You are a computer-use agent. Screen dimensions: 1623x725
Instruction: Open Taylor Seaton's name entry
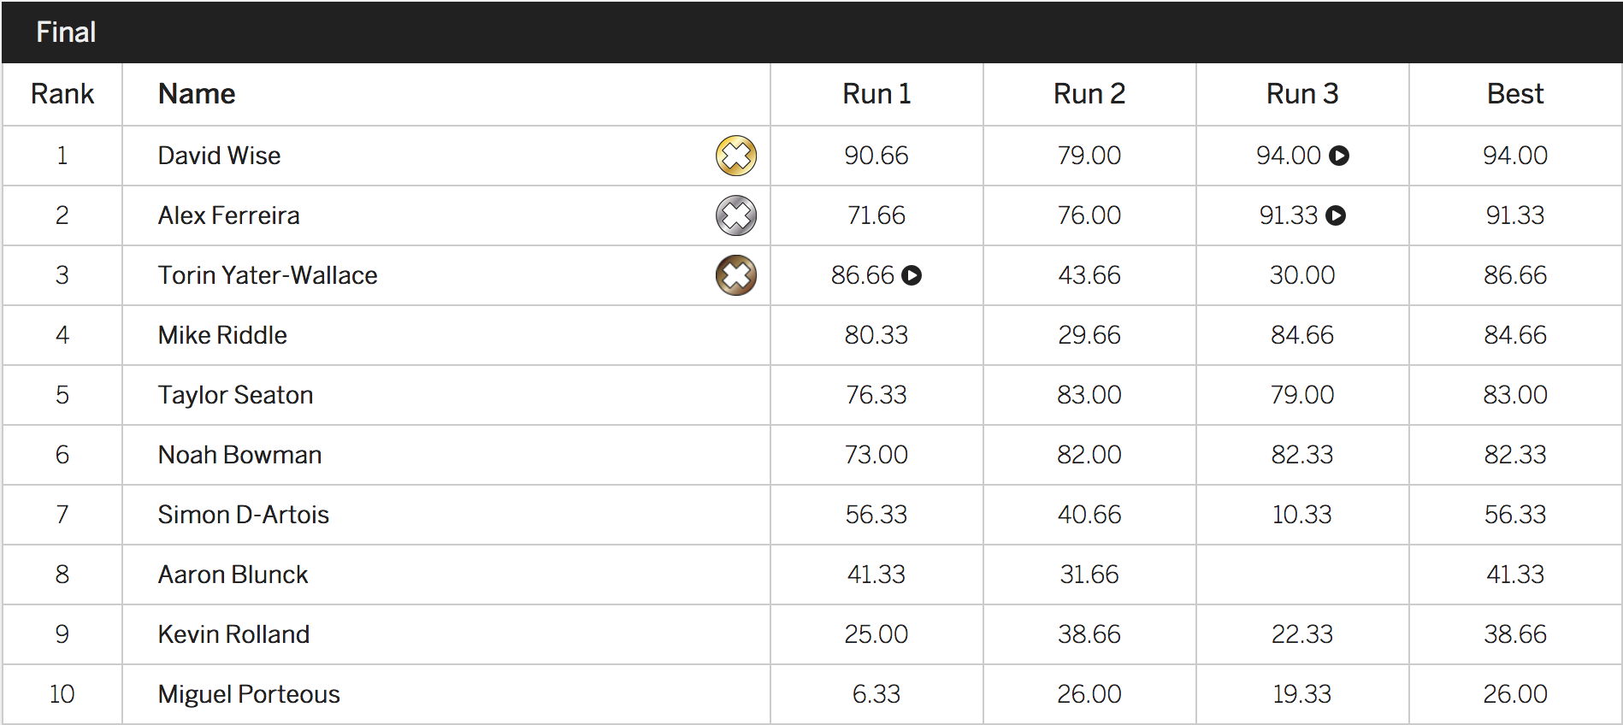pyautogui.click(x=235, y=395)
